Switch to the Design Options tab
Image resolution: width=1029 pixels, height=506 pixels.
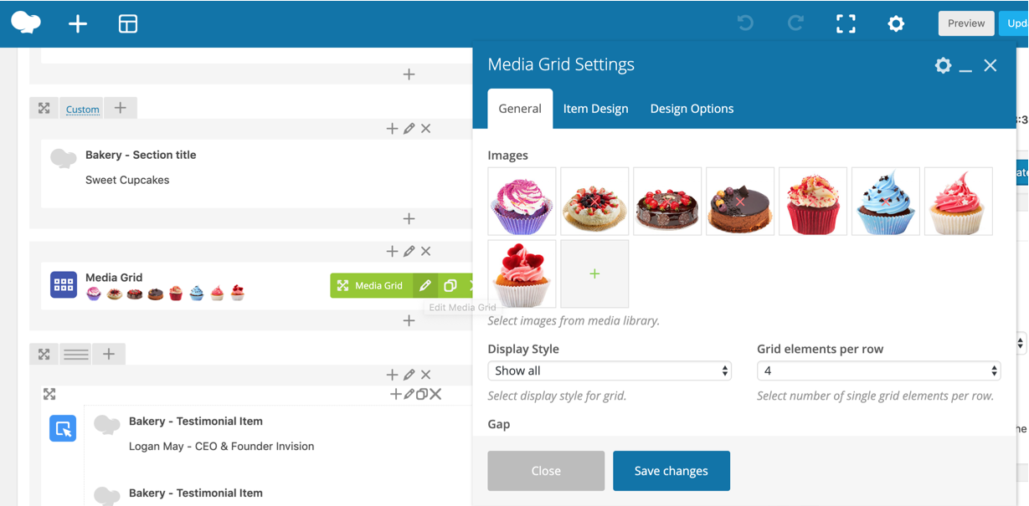(x=692, y=109)
